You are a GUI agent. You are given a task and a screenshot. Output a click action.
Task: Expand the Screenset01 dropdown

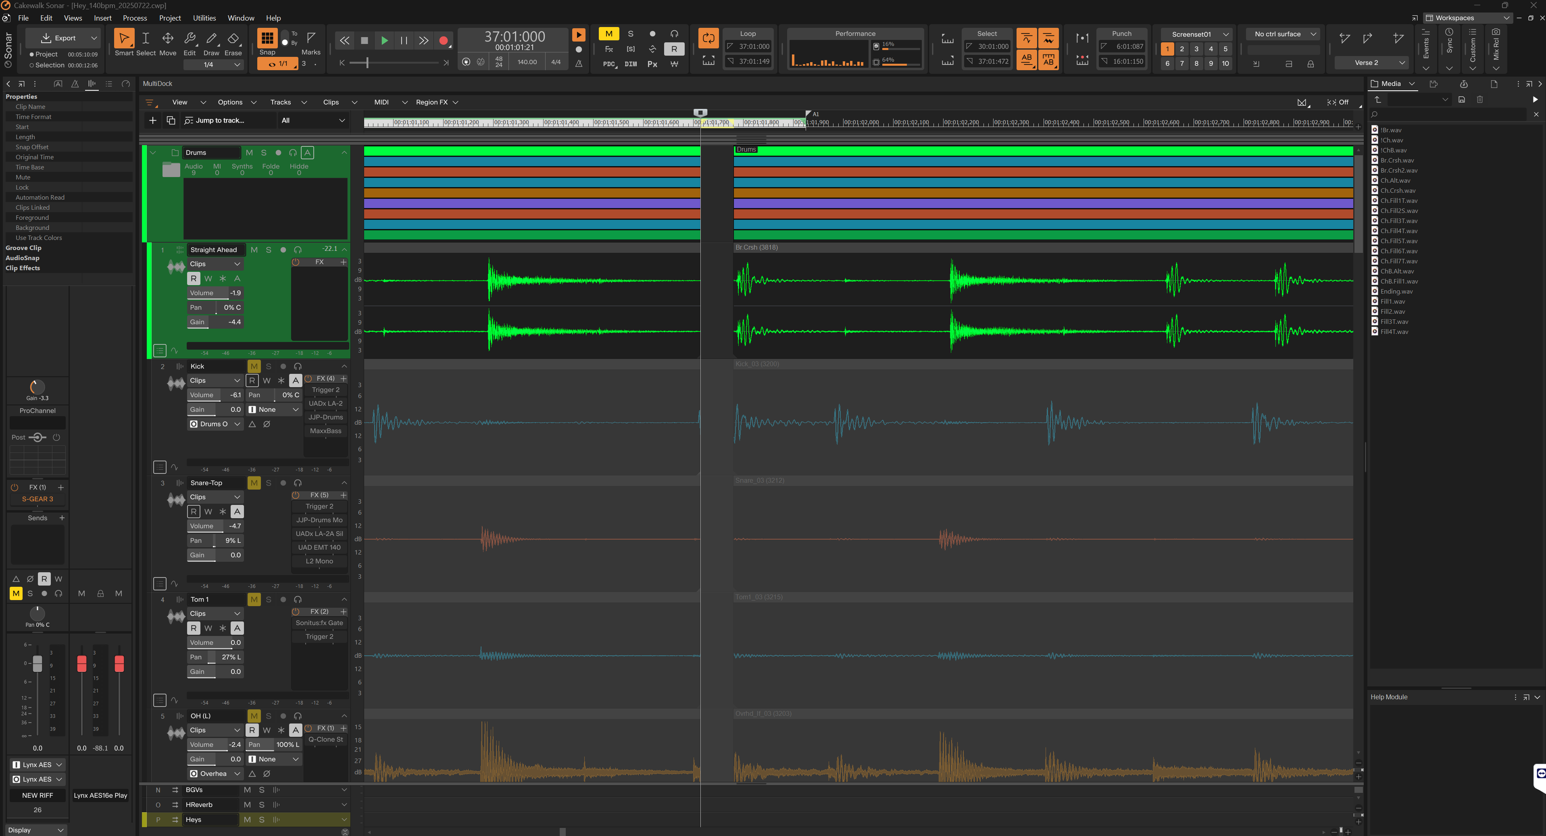click(1226, 34)
